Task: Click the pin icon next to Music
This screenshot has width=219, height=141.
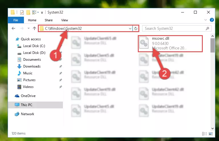Action: click(x=60, y=73)
